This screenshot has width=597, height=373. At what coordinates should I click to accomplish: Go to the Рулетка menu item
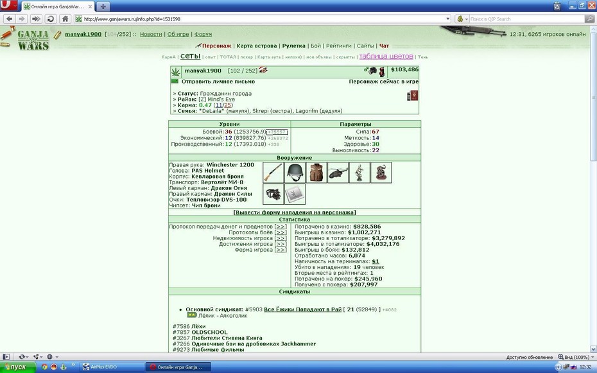tap(293, 46)
